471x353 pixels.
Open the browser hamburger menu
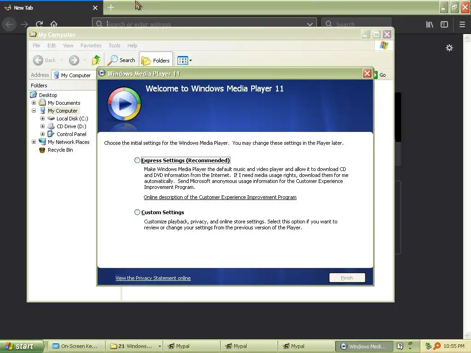462,24
